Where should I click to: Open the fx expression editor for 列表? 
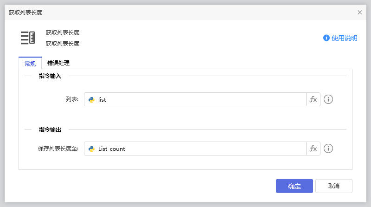(x=313, y=99)
